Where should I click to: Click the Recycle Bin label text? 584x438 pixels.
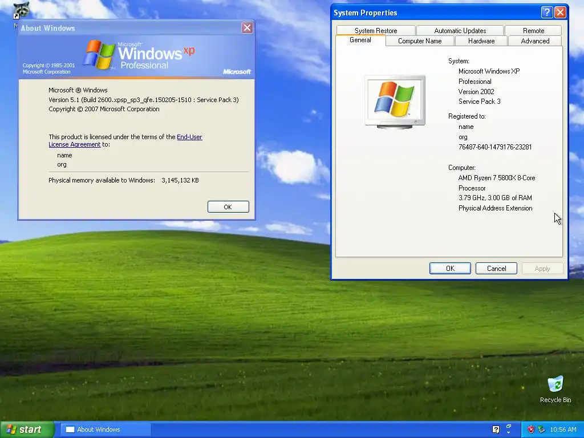click(555, 400)
